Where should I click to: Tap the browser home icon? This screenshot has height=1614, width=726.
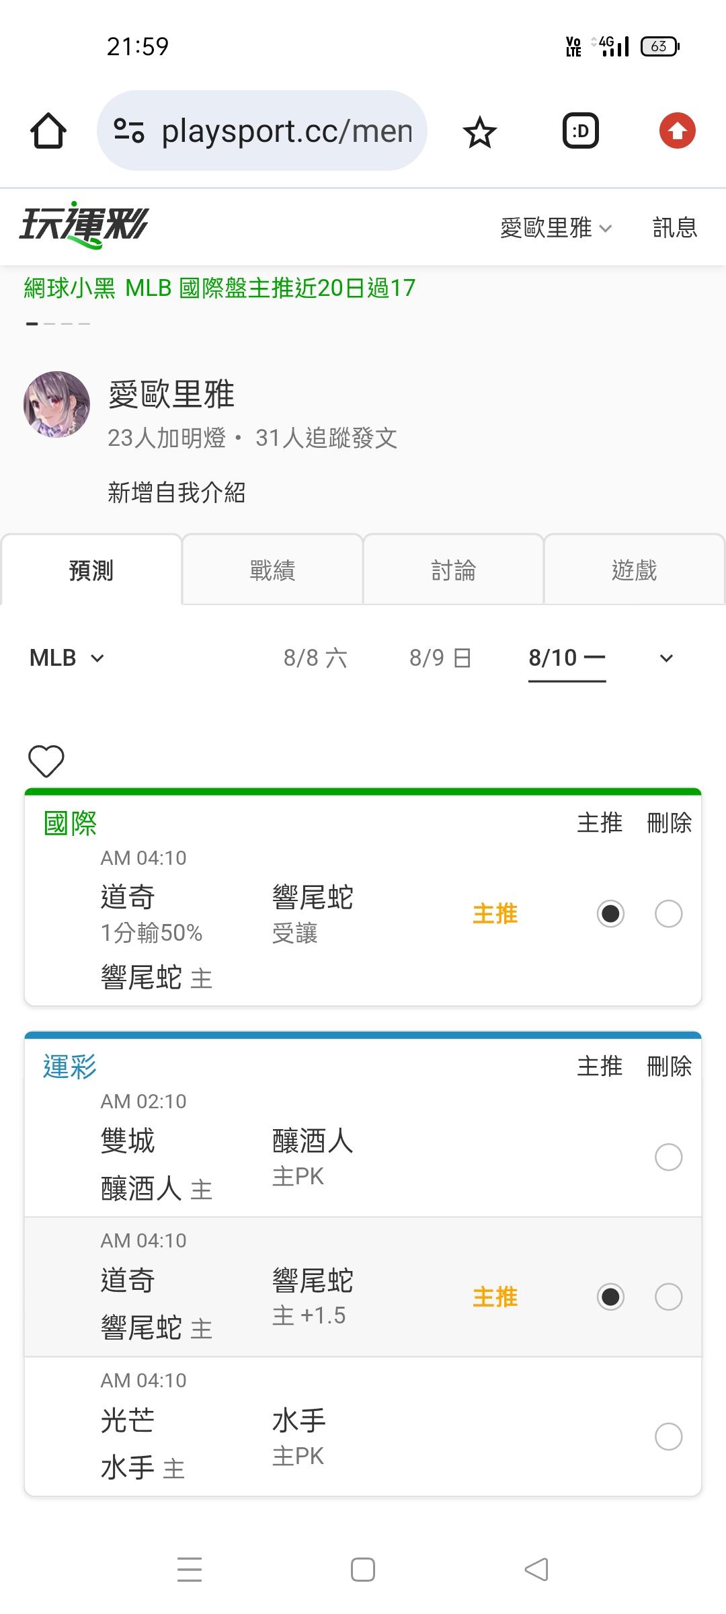(48, 130)
